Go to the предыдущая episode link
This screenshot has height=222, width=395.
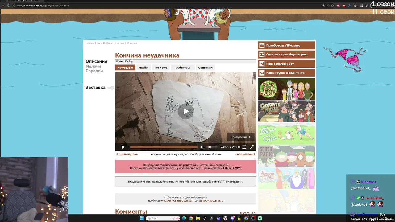click(127, 154)
